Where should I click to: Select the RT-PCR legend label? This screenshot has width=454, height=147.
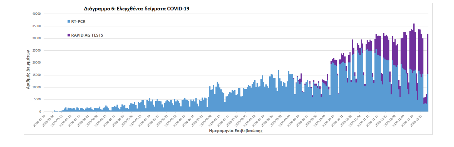(x=78, y=22)
